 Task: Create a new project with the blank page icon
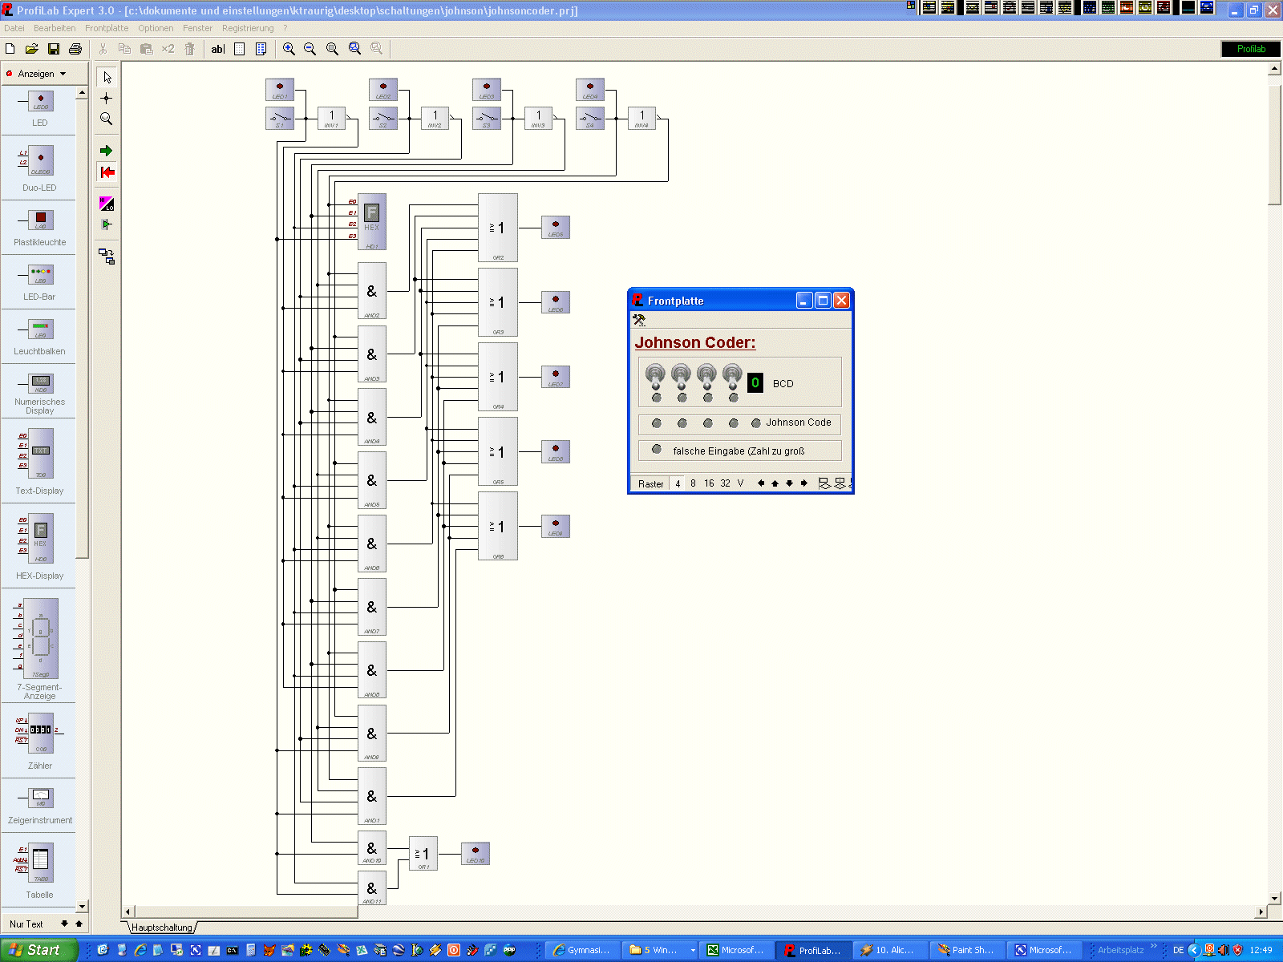coord(10,49)
